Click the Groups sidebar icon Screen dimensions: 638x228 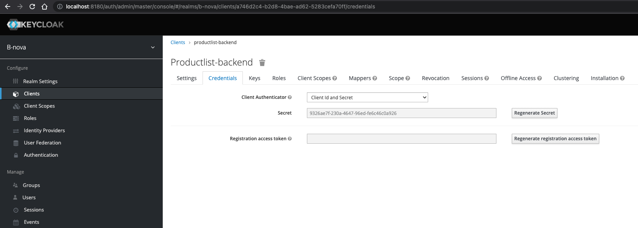pos(15,185)
